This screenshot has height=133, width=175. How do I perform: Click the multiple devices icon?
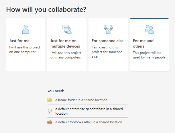(x=67, y=29)
